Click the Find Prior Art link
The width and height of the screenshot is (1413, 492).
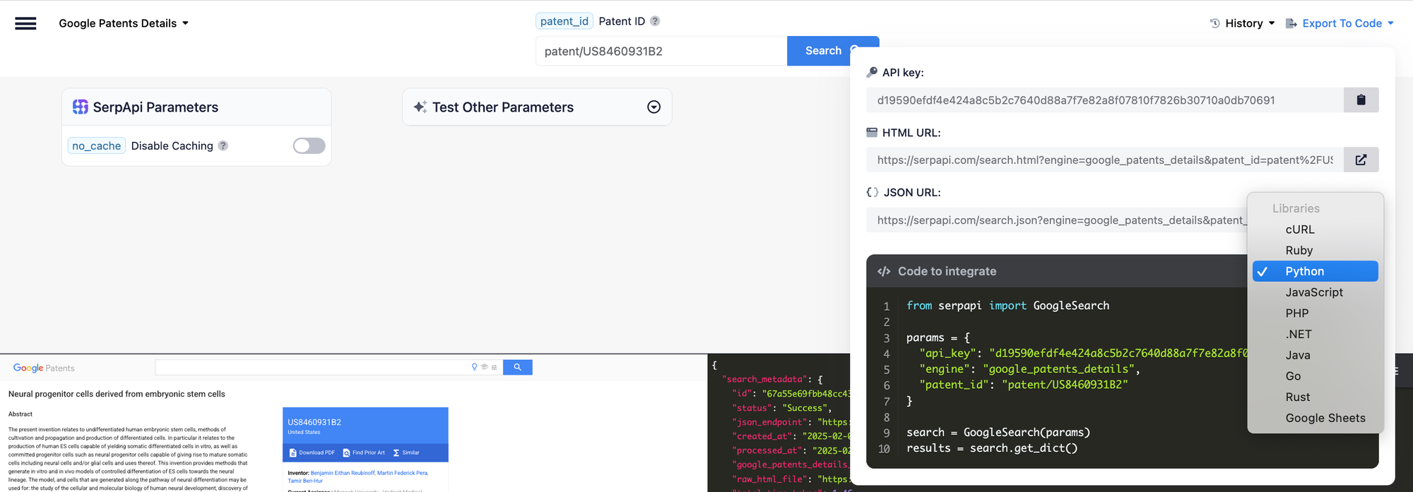pos(364,452)
